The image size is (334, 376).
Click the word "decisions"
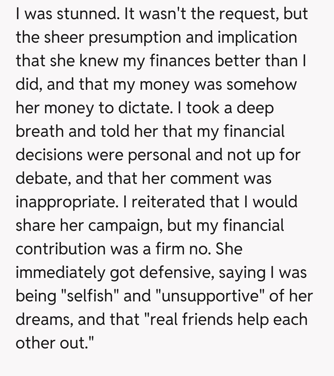pos(49,155)
